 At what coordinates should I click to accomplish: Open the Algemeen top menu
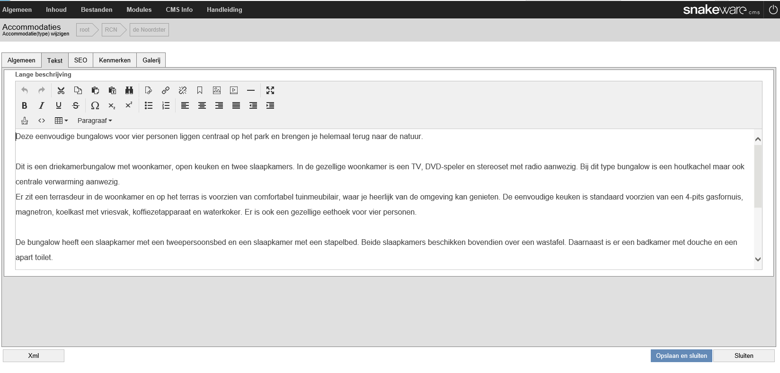(x=17, y=9)
